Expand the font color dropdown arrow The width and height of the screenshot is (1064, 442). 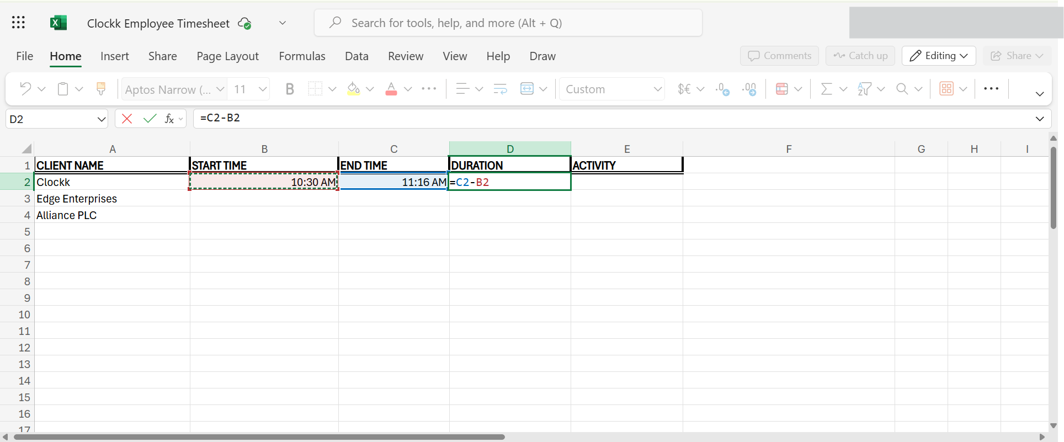click(x=408, y=89)
